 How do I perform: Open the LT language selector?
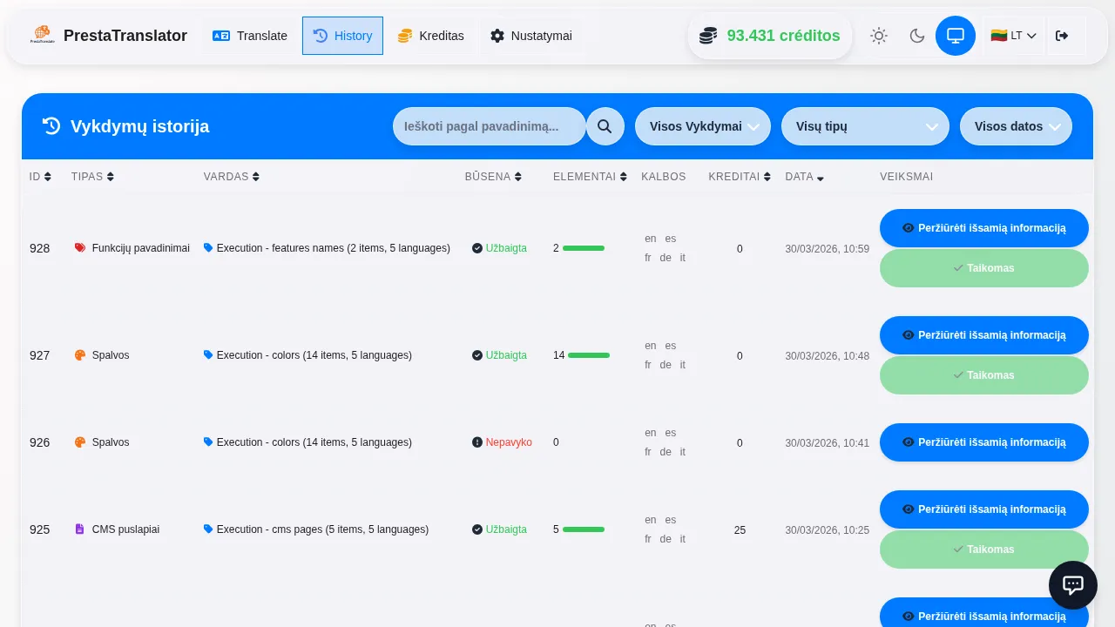tap(1013, 36)
